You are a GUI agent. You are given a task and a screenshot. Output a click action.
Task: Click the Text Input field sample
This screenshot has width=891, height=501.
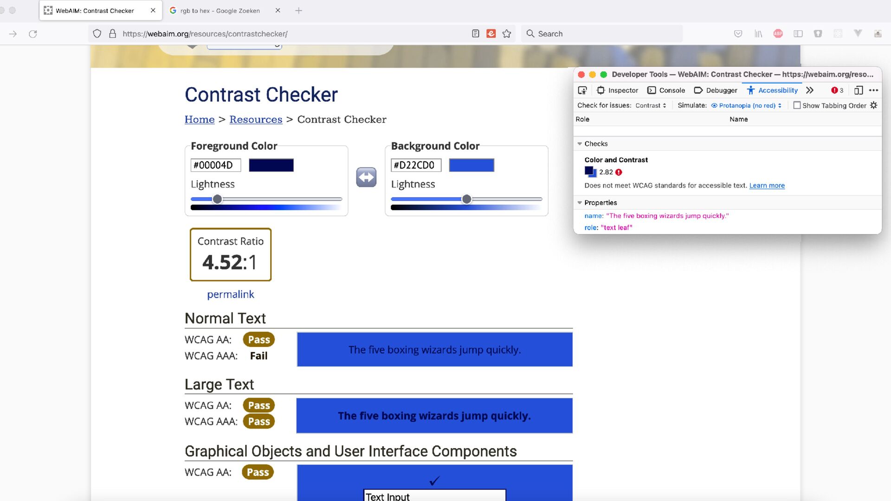point(434,495)
